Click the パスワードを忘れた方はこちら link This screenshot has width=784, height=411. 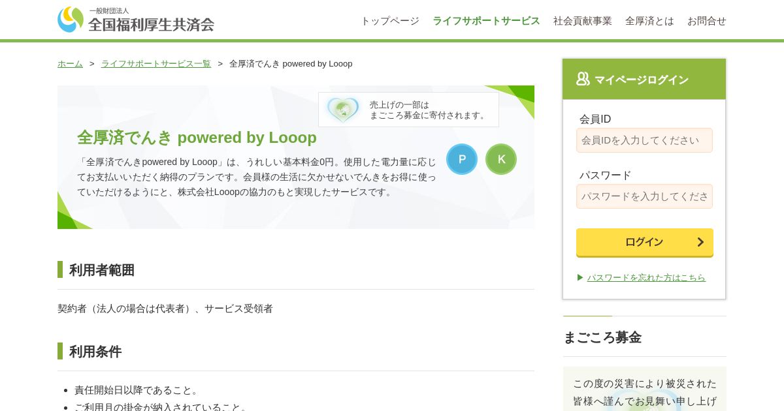click(x=646, y=277)
